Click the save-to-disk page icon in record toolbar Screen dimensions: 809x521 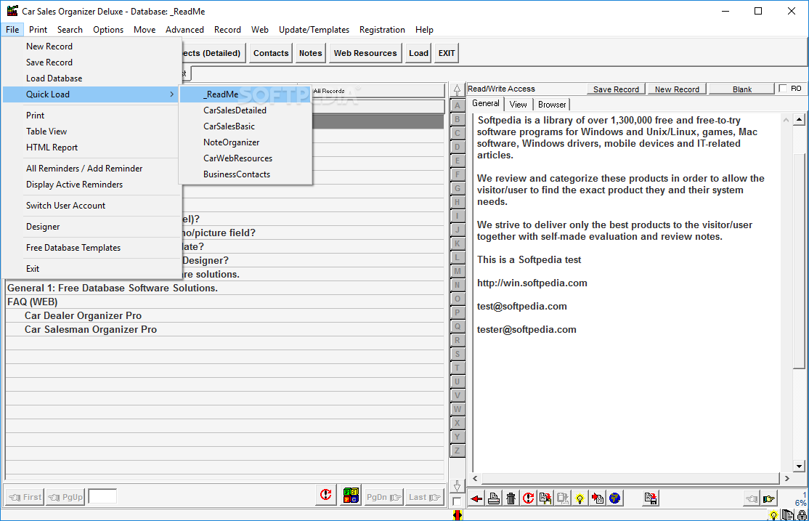651,498
